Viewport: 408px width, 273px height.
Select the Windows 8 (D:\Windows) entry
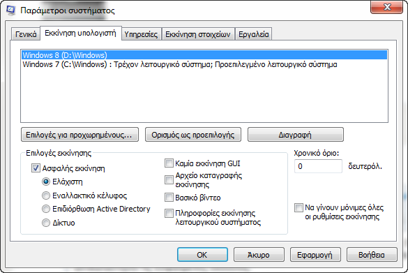point(204,55)
